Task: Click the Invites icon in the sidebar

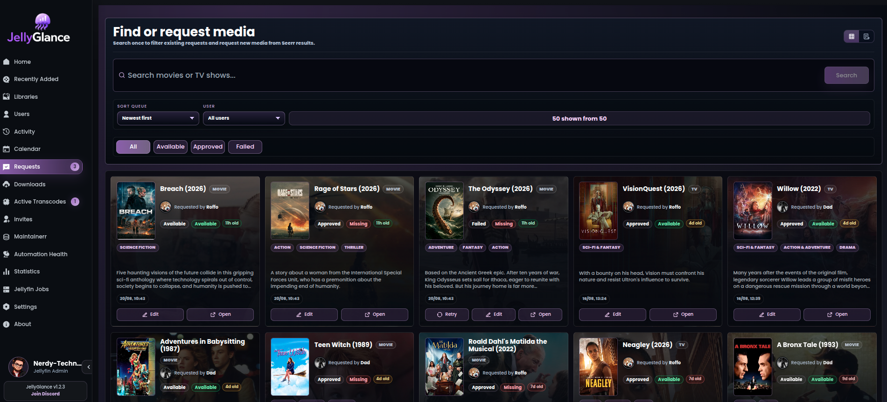Action: click(x=7, y=219)
